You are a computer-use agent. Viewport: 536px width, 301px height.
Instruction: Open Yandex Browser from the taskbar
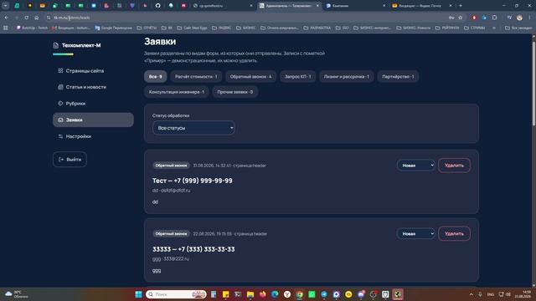[287, 294]
